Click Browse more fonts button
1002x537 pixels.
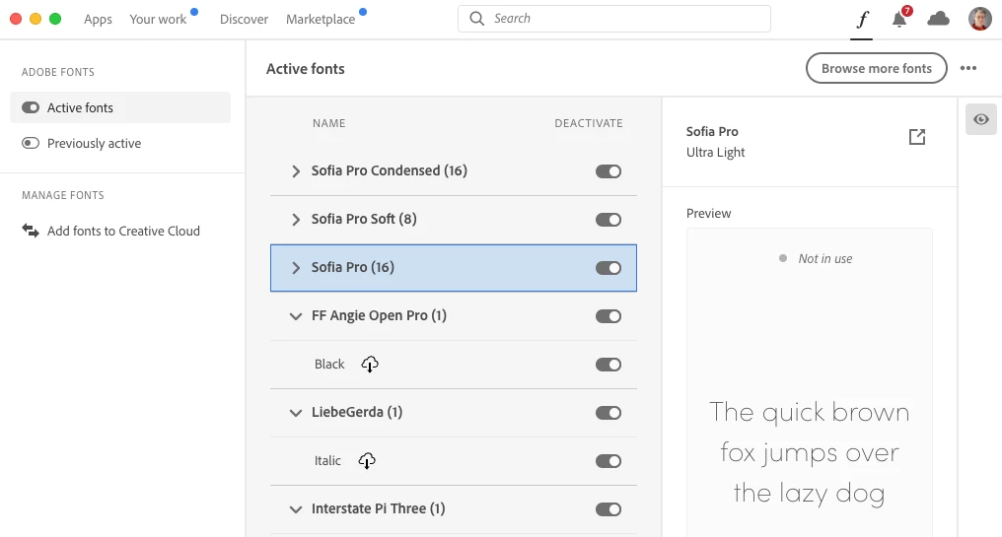pos(876,68)
